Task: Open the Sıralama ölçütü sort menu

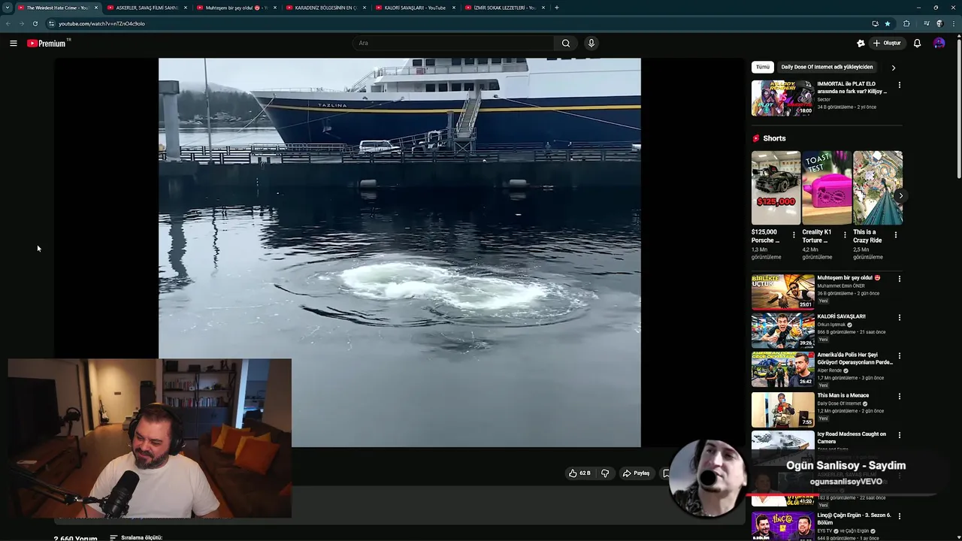Action: pyautogui.click(x=136, y=537)
